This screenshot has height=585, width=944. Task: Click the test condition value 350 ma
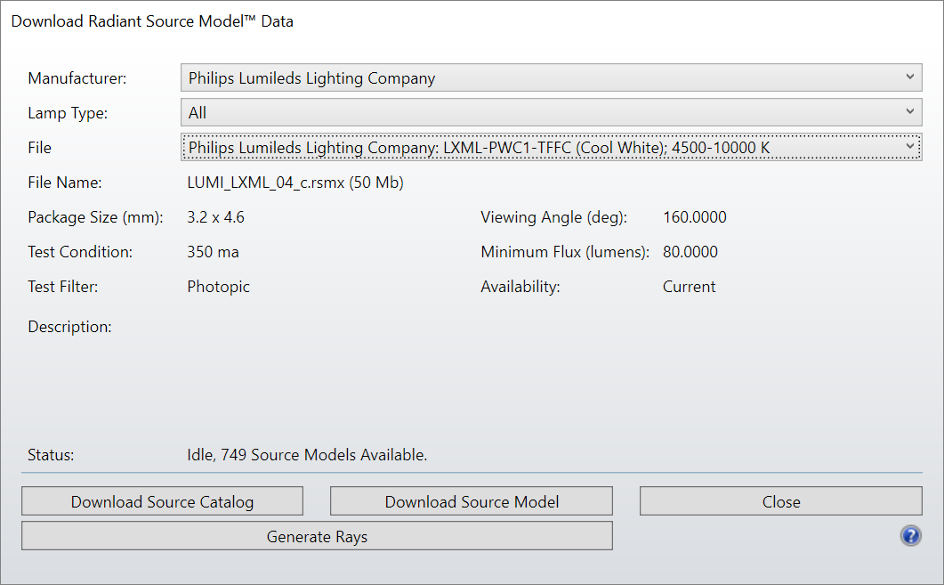click(213, 252)
